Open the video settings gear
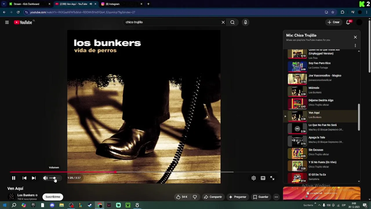Viewport: 371px width, 209px height. coord(254,178)
